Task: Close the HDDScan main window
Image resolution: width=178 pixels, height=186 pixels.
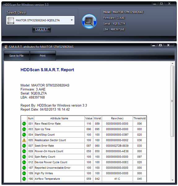Action: coord(169,4)
